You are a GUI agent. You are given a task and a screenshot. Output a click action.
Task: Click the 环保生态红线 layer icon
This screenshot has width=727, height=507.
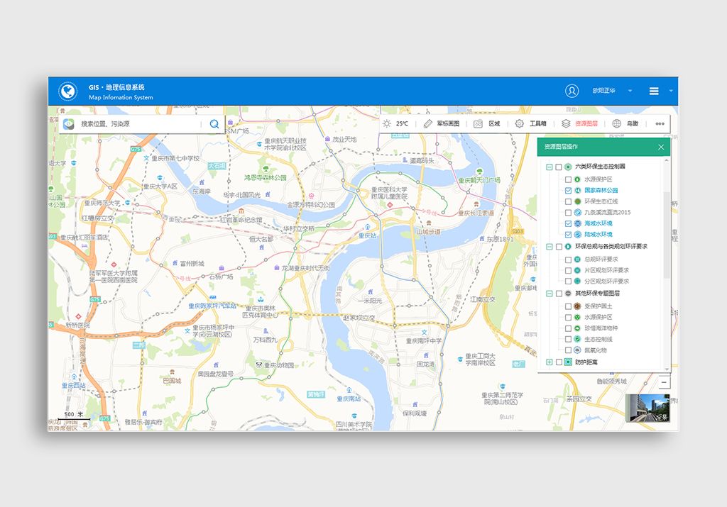(578, 201)
